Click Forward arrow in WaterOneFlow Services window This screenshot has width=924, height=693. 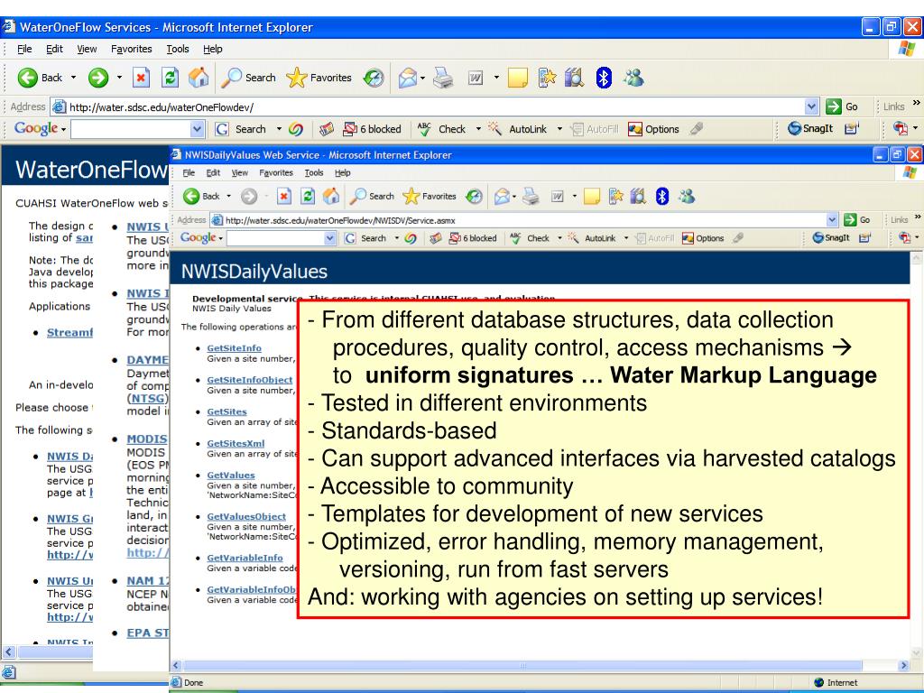(x=97, y=78)
